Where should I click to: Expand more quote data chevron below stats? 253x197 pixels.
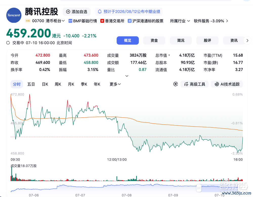pos(127,76)
